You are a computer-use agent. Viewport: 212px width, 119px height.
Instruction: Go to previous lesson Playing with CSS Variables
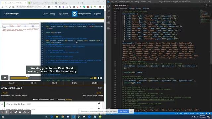pyautogui.click(x=14, y=95)
